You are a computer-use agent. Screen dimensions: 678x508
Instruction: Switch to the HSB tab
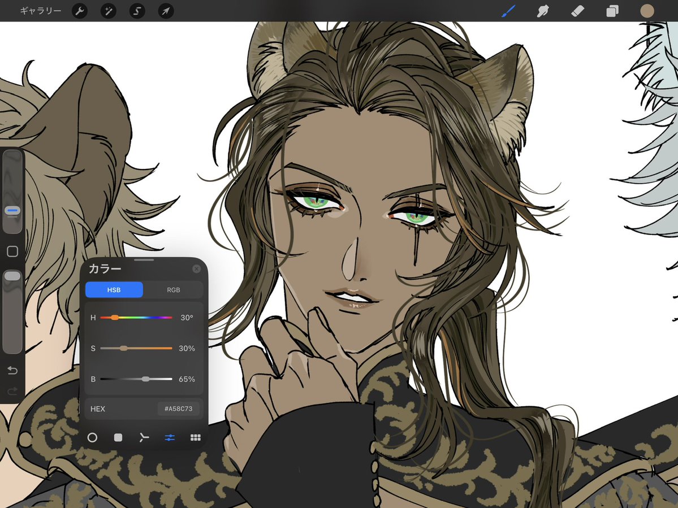(114, 290)
